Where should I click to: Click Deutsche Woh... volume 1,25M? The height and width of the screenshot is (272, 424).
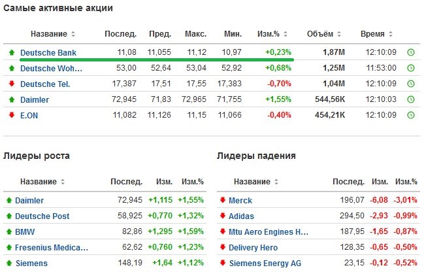[x=334, y=68]
